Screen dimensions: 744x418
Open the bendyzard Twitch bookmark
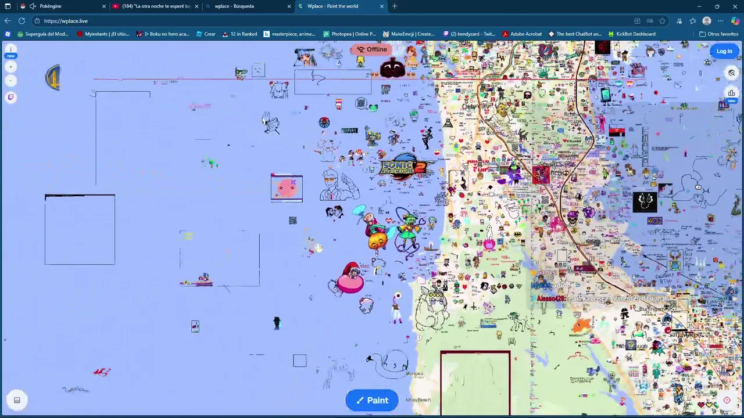(x=469, y=34)
